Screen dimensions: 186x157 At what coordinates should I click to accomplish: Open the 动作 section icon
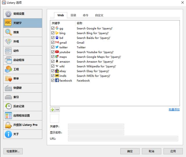coord(8,51)
